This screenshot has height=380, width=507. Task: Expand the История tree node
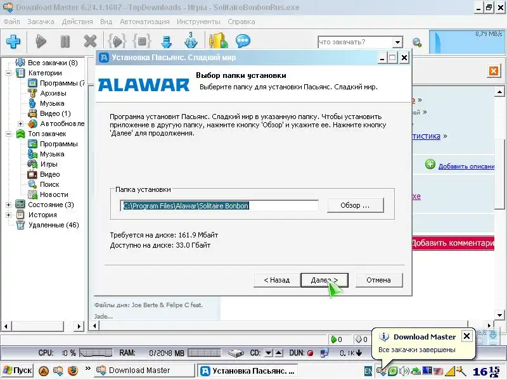click(9, 215)
